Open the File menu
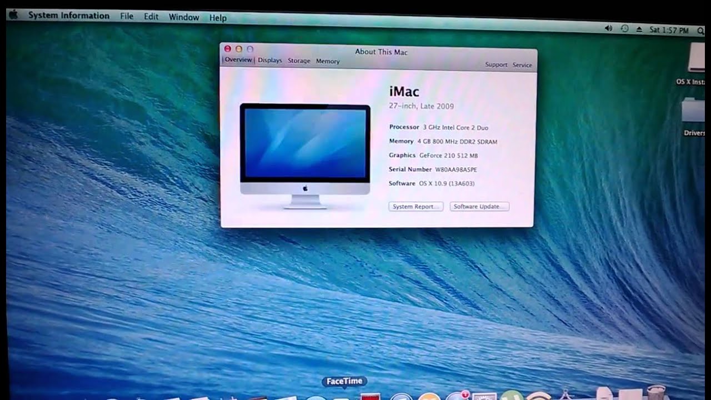Viewport: 711px width, 400px height. [x=127, y=16]
